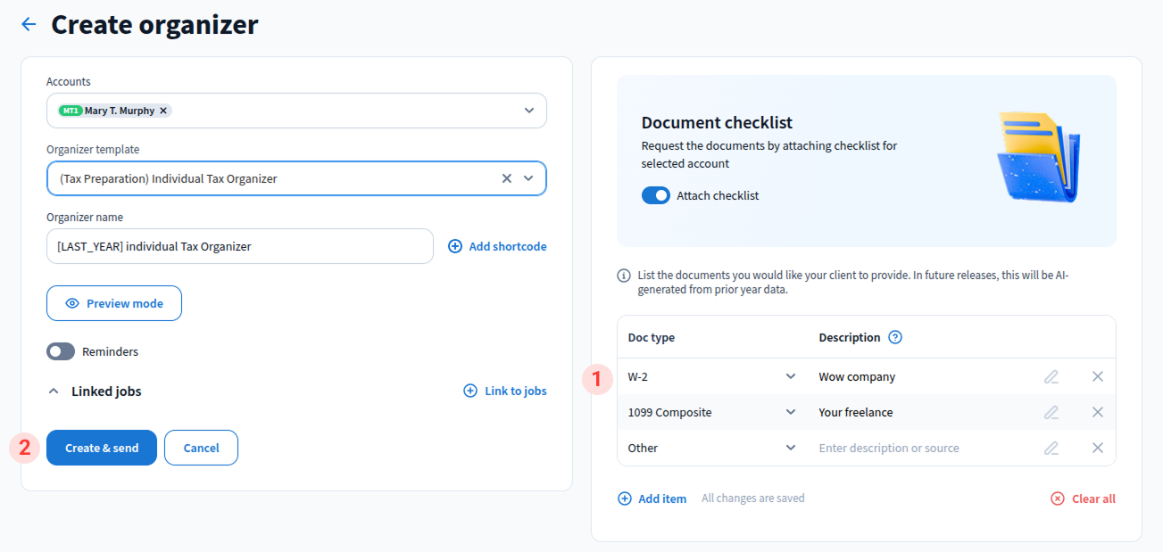
Task: Enable the Reminders toggle
Action: tap(61, 351)
